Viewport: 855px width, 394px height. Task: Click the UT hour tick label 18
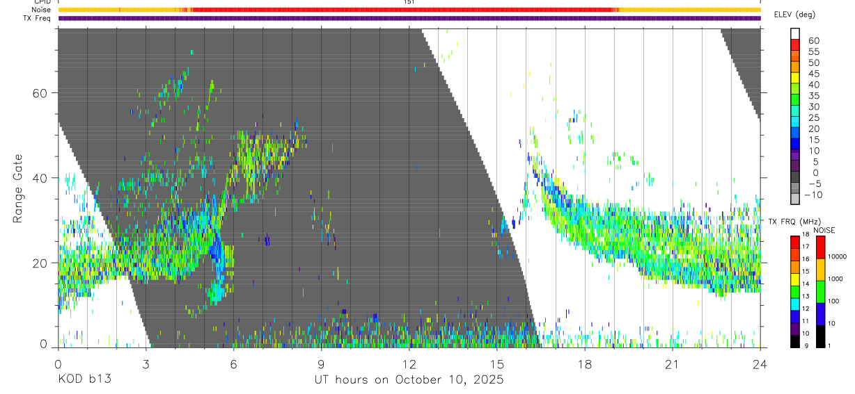point(585,364)
